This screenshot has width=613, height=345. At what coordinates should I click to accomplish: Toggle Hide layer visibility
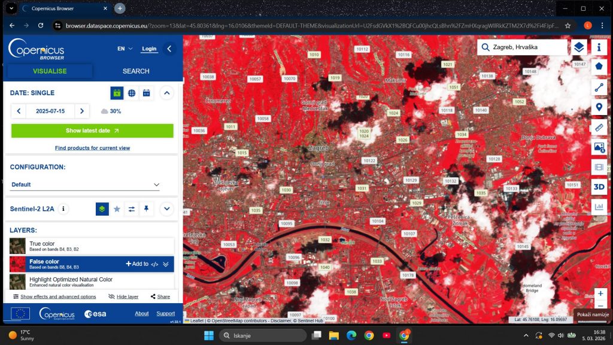[123, 296]
